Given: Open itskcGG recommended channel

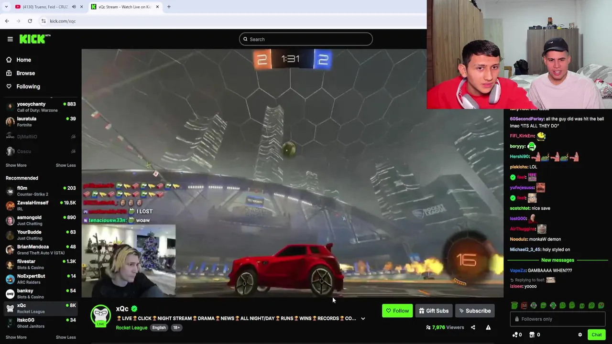Looking at the screenshot, I should [x=41, y=323].
